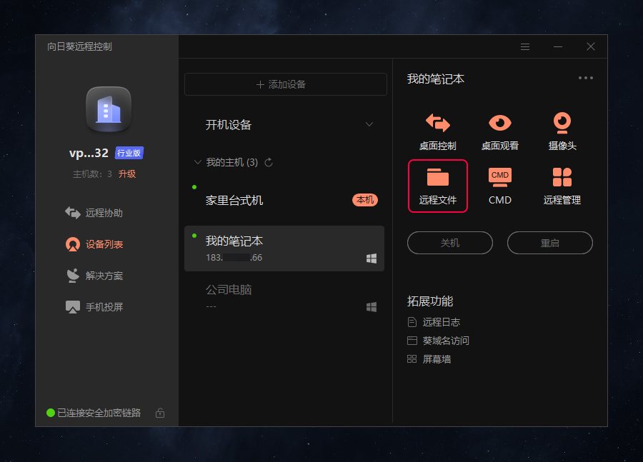
Task: Select the 桌面控制 remote desktop control icon
Action: coord(438,131)
